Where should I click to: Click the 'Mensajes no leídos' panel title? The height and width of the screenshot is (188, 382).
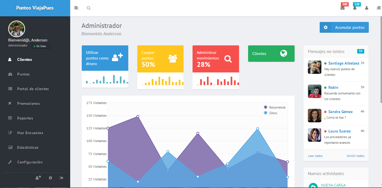pos(326,51)
